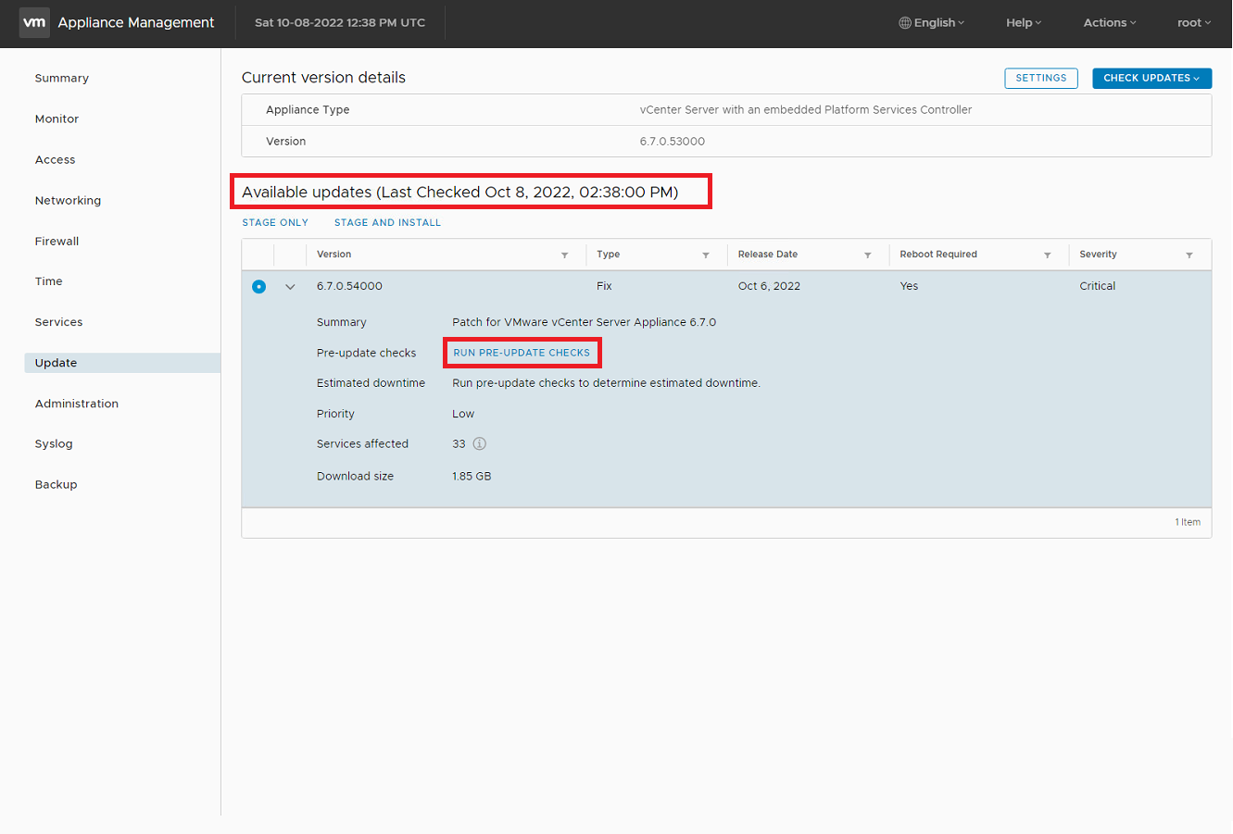Select the 6.7.0.54000 update radio button
This screenshot has height=834, width=1233.
(x=258, y=287)
